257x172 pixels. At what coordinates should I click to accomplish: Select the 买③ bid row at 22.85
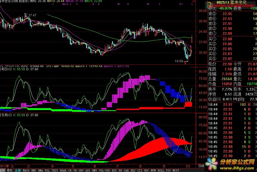[x=232, y=49]
